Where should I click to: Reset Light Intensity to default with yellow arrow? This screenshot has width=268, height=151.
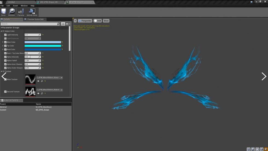[x=43, y=35]
